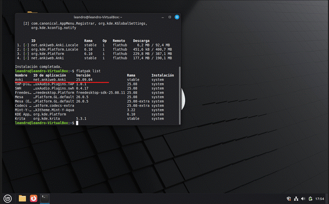Viewport: 329px width, 204px height.
Task: Click the 'SWH' name entry
Action: (x=18, y=88)
